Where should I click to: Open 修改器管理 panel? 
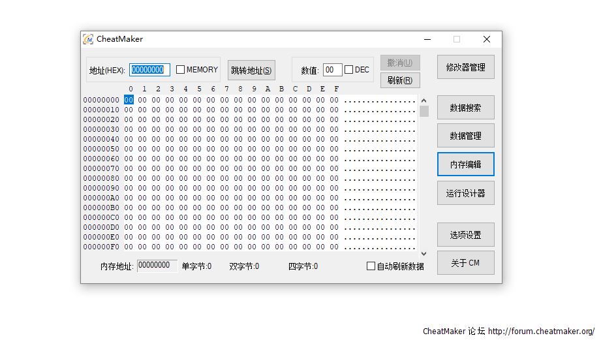465,67
